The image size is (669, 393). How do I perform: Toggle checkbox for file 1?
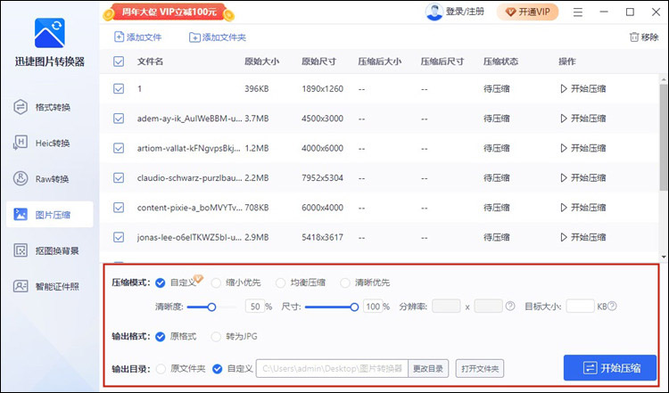pos(119,88)
